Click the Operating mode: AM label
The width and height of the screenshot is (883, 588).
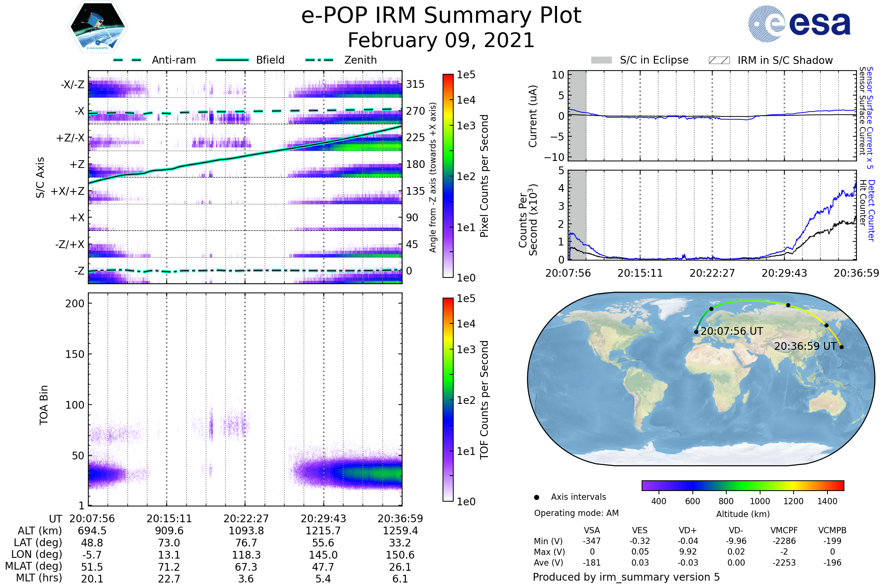click(576, 513)
